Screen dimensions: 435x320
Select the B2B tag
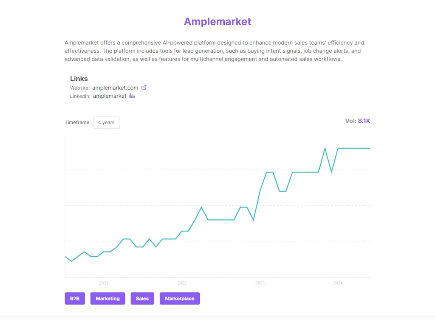[75, 298]
